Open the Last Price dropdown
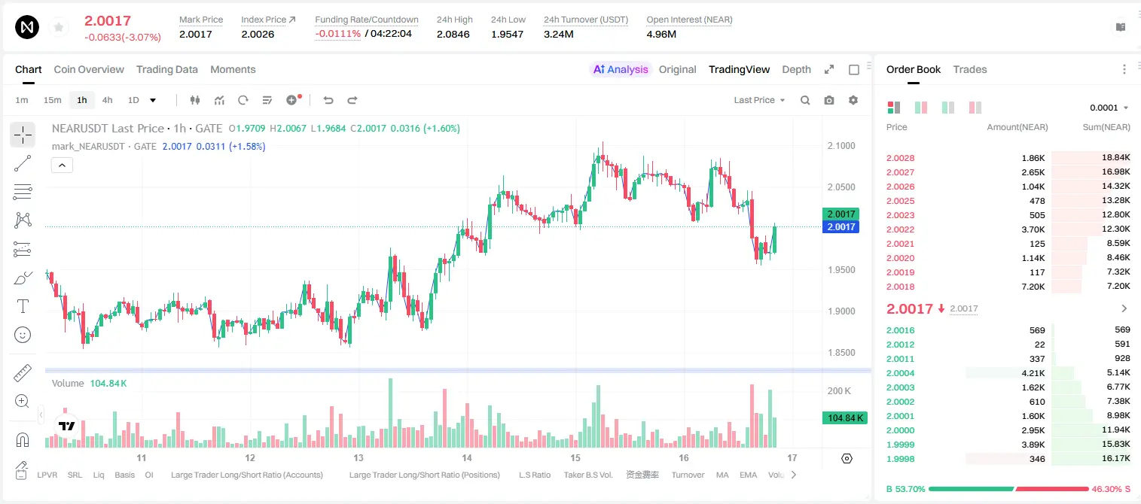This screenshot has height=504, width=1141. pyautogui.click(x=759, y=100)
